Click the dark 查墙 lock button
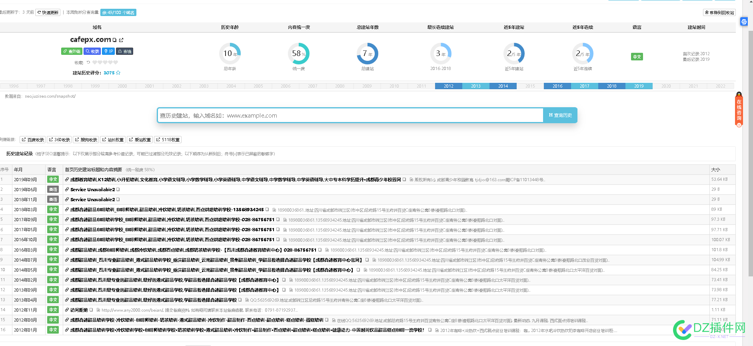Image resolution: width=753 pixels, height=346 pixels. [124, 51]
